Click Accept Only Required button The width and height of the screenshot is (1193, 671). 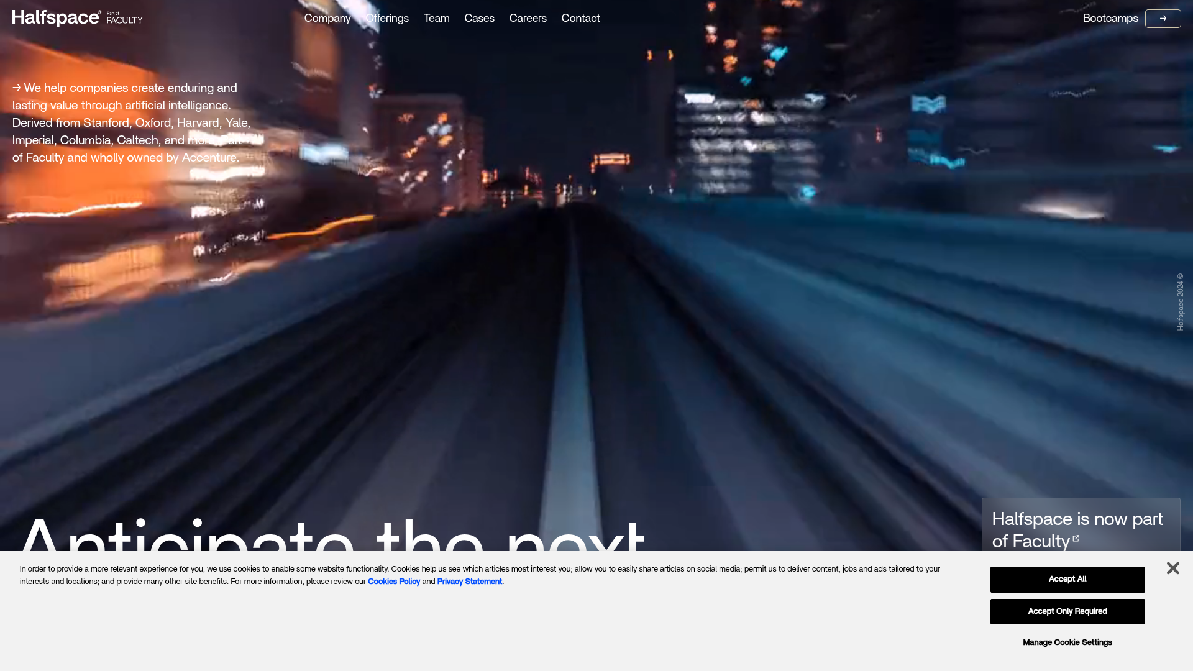pyautogui.click(x=1067, y=611)
